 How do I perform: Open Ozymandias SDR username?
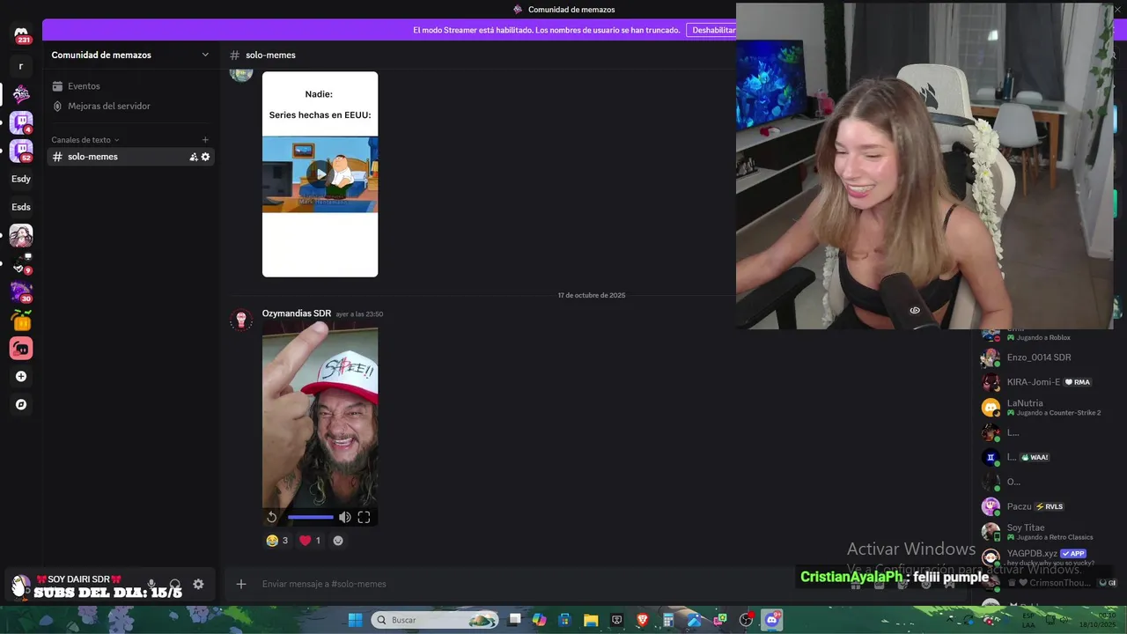[297, 313]
